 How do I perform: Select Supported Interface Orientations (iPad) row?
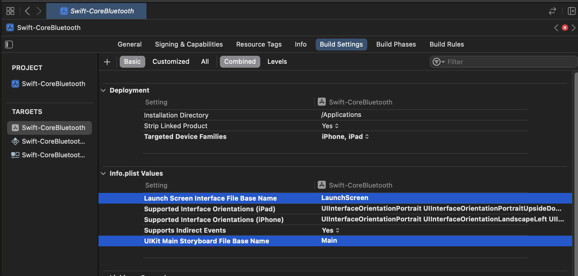[x=335, y=209]
